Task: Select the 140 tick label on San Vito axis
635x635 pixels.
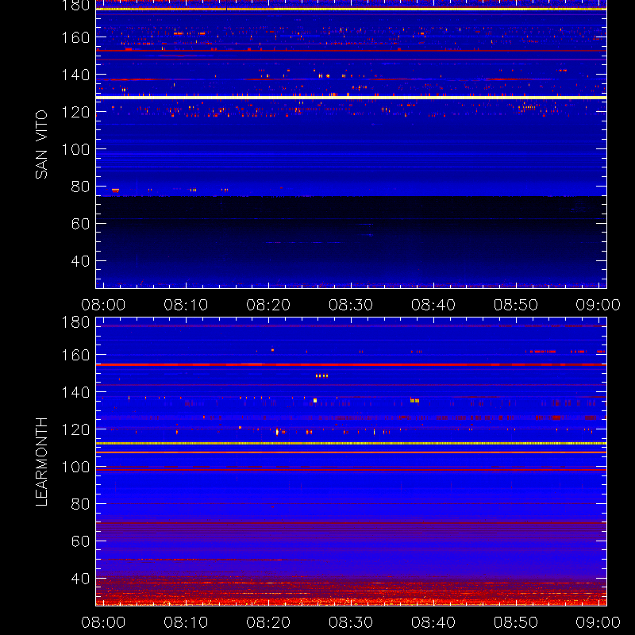Action: point(75,75)
